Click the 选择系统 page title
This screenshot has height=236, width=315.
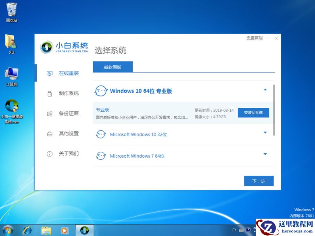click(111, 50)
